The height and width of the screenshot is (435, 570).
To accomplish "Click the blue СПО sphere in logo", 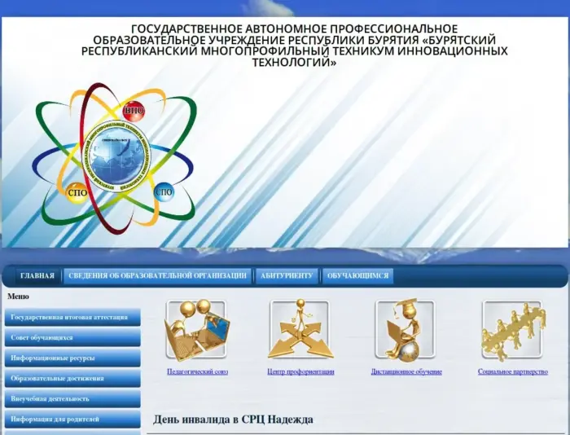I will (164, 191).
